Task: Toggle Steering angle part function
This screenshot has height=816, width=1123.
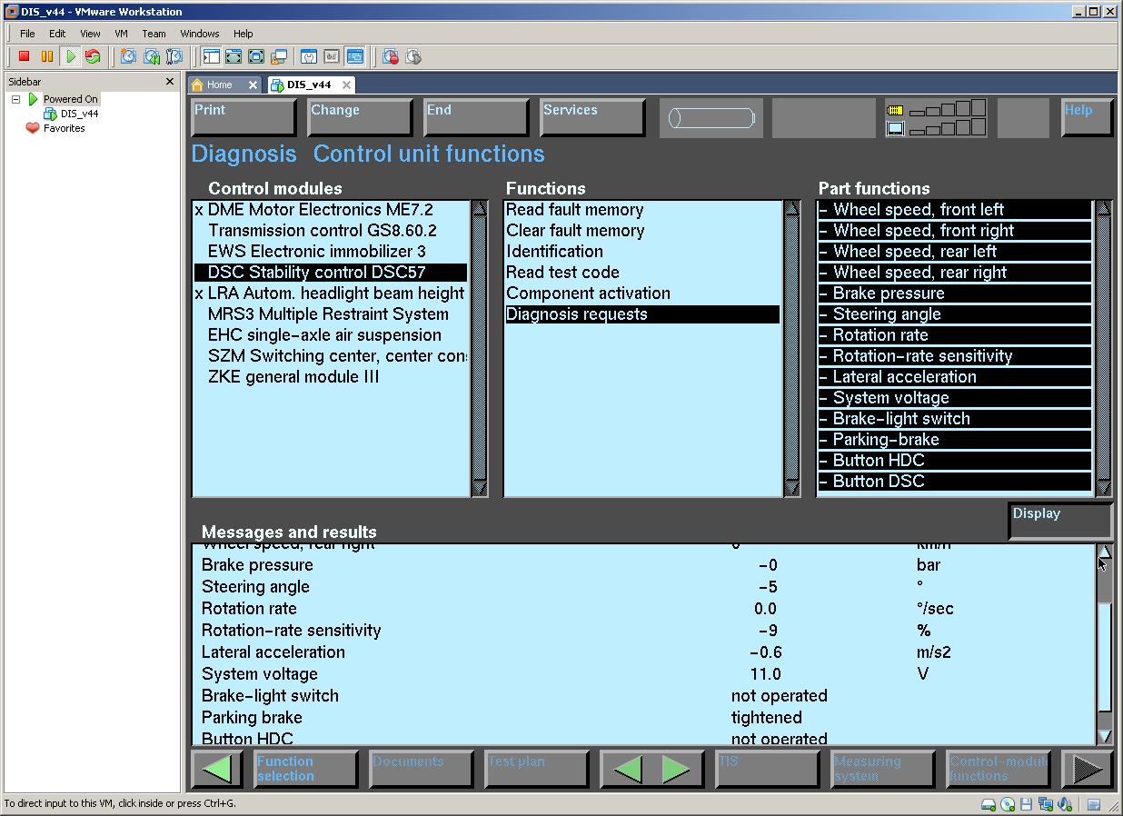Action: pyautogui.click(x=954, y=314)
